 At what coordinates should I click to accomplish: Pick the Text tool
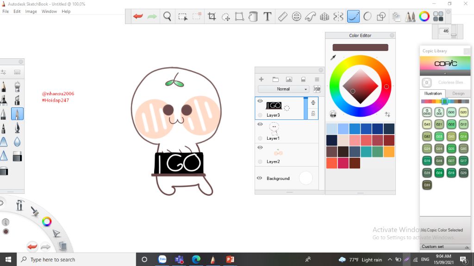(267, 16)
